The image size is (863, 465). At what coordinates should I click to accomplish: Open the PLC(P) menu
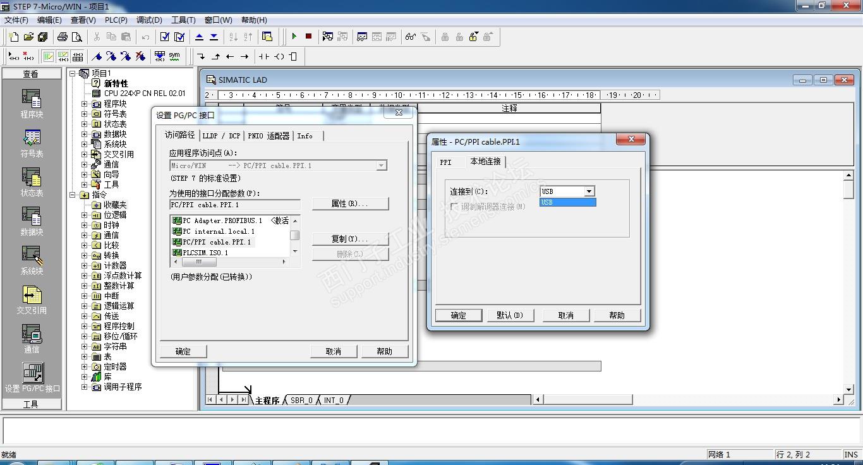[x=116, y=20]
